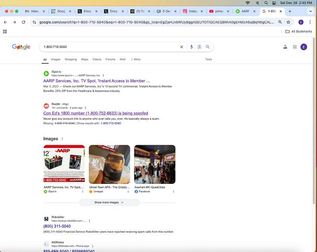Open the AARP image thumbnail
The width and height of the screenshot is (317, 252).
click(x=64, y=164)
